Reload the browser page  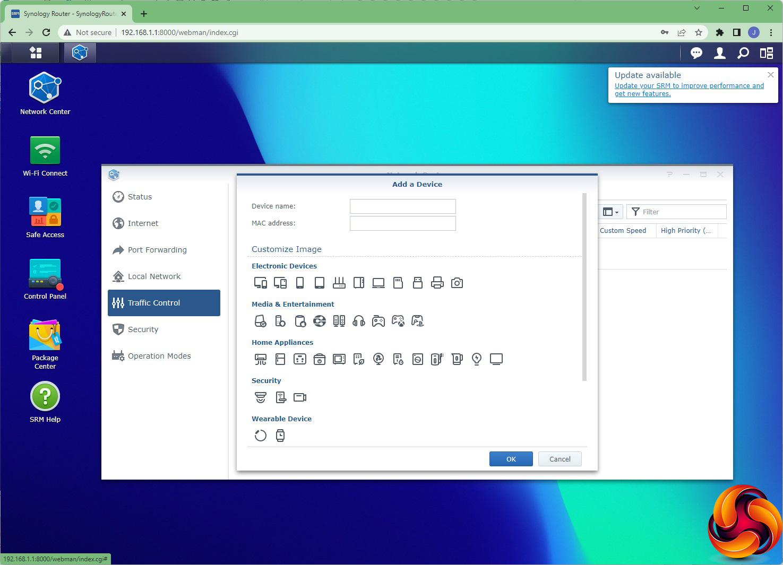46,32
